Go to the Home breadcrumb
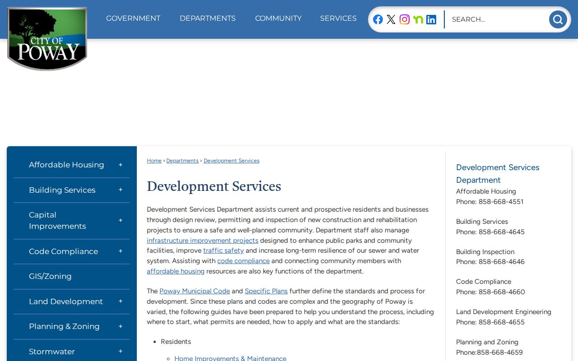578x361 pixels. coord(154,161)
